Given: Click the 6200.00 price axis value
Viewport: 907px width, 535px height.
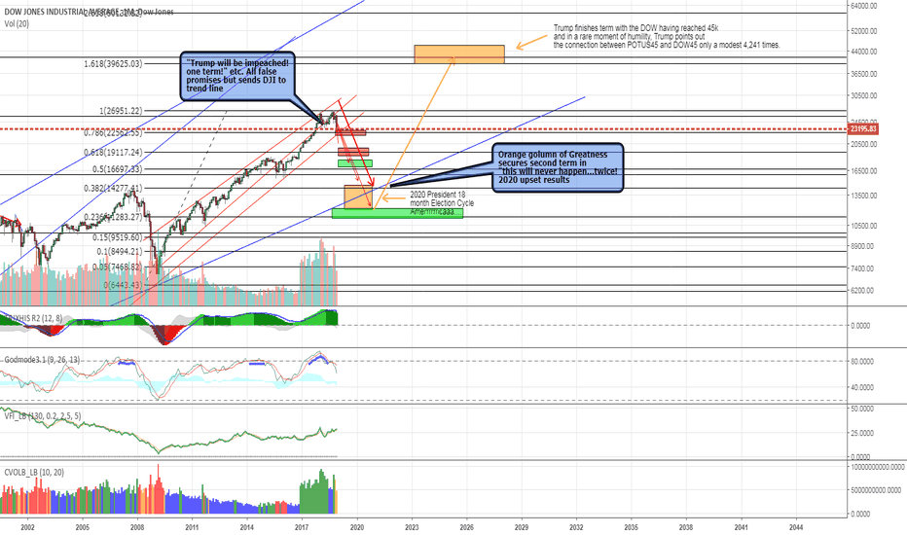Looking at the screenshot, I should [862, 291].
